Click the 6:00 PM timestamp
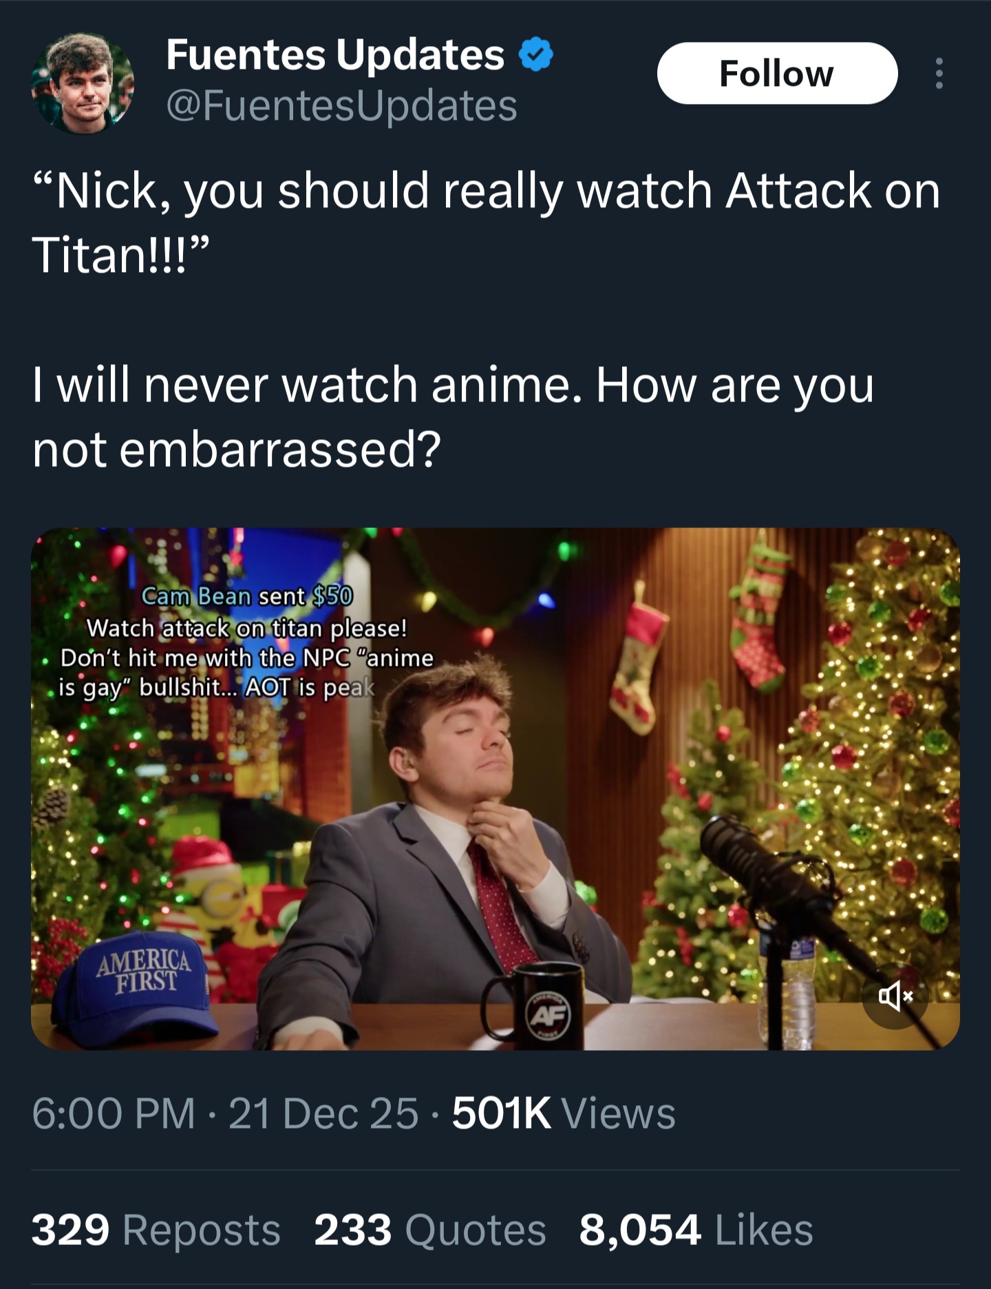 pos(114,1113)
